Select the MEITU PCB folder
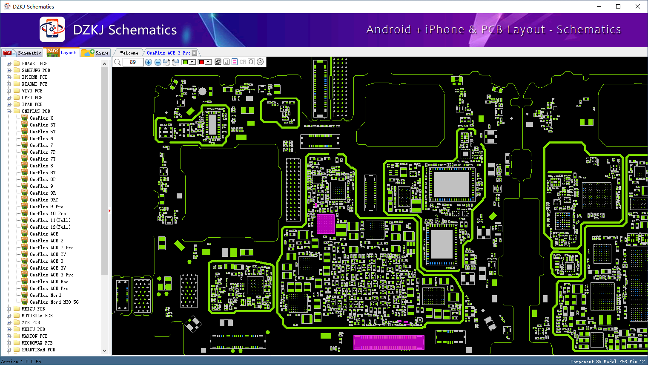The height and width of the screenshot is (365, 648). click(x=33, y=329)
